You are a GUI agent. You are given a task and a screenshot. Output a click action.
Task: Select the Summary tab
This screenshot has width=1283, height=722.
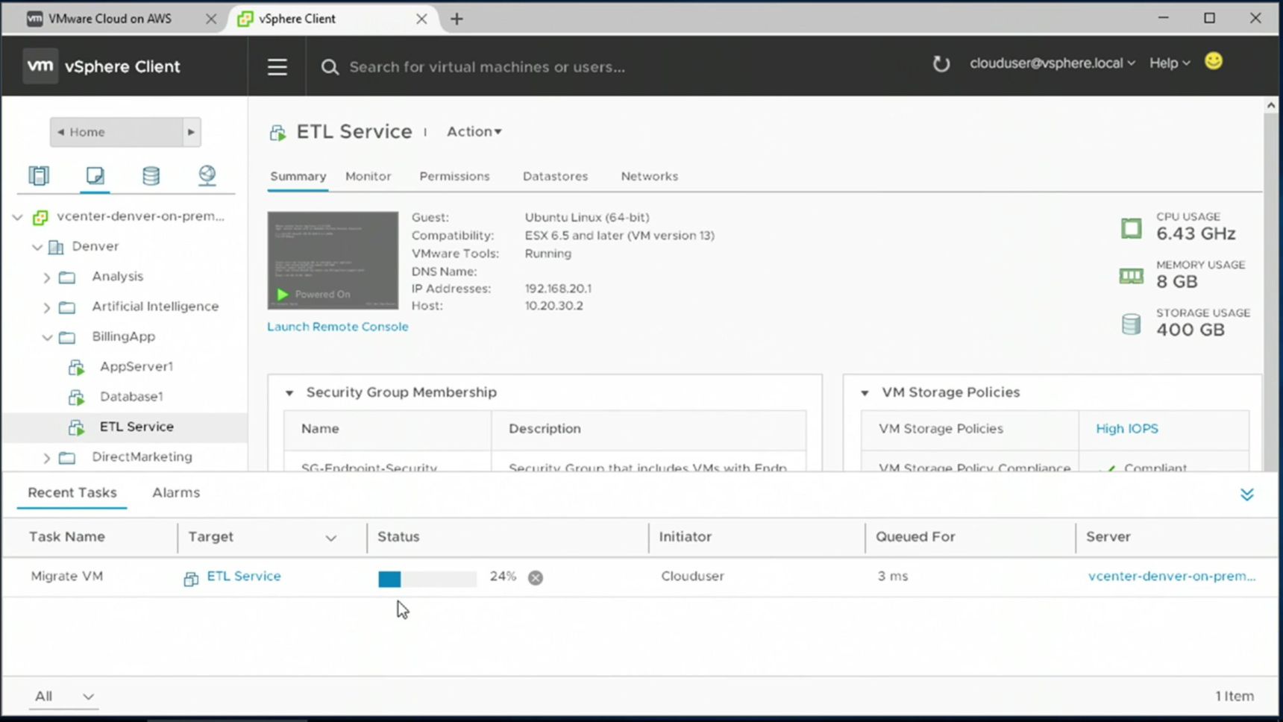[298, 176]
